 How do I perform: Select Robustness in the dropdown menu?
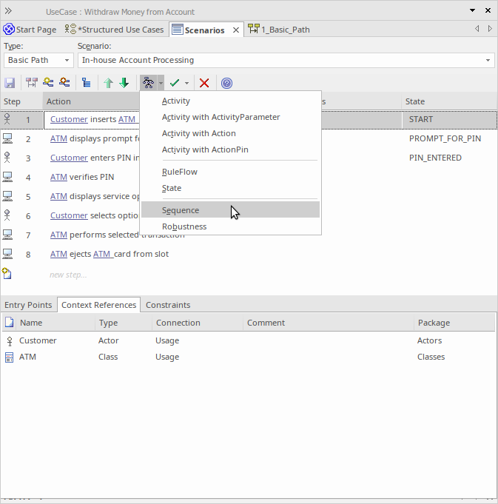coord(184,226)
